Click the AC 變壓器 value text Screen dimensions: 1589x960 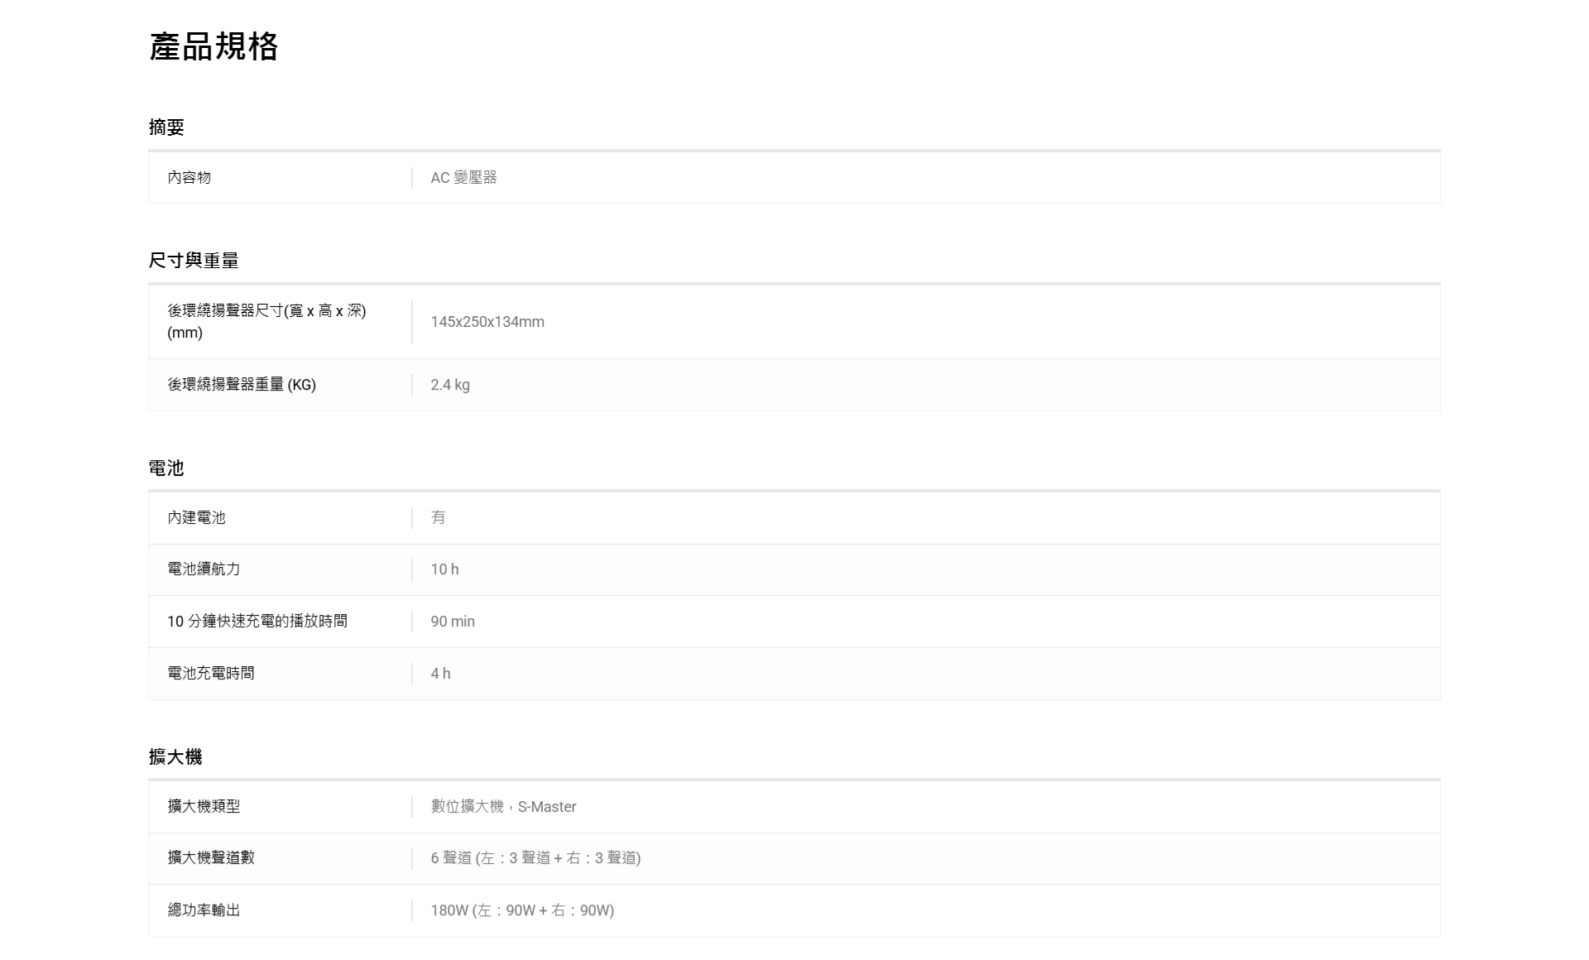pos(463,177)
